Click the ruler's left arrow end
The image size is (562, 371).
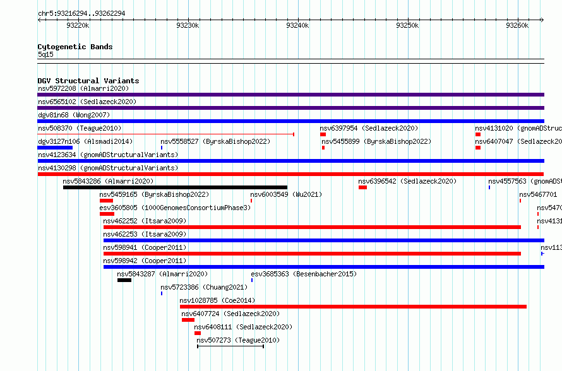pos(39,20)
